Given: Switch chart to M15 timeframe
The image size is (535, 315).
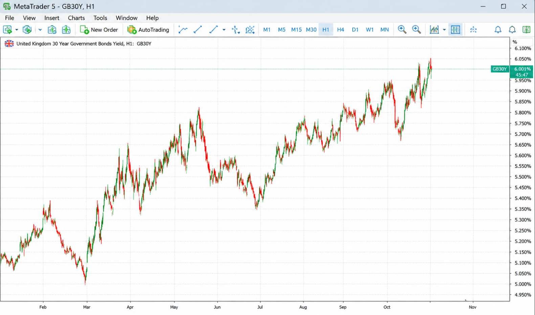Looking at the screenshot, I should click(x=296, y=30).
